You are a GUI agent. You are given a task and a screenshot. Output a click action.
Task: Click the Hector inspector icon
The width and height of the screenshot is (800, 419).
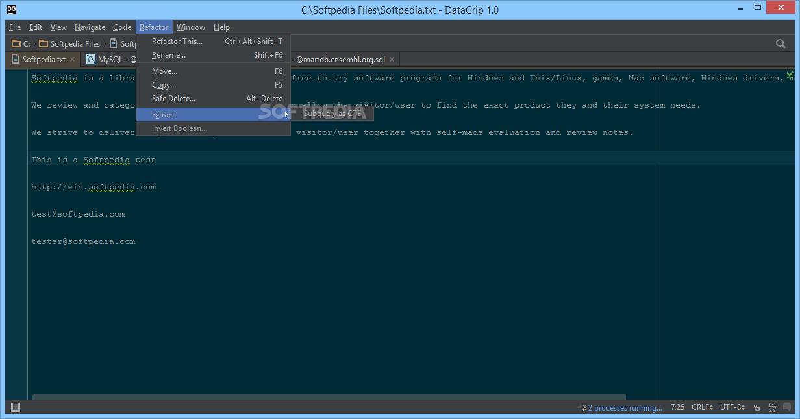coord(773,408)
